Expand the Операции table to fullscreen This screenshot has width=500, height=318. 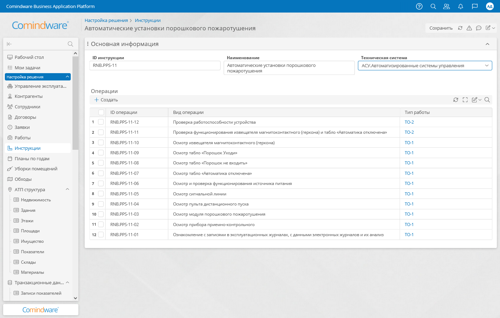tap(465, 100)
